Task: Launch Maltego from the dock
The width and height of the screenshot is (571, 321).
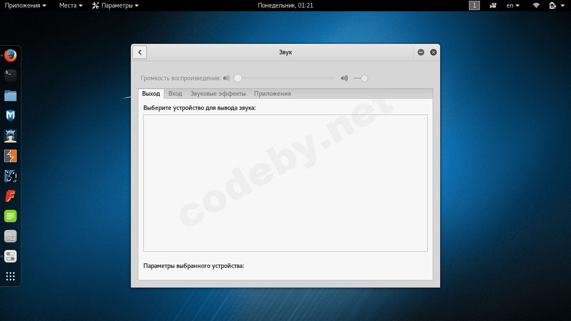Action: pyautogui.click(x=10, y=176)
